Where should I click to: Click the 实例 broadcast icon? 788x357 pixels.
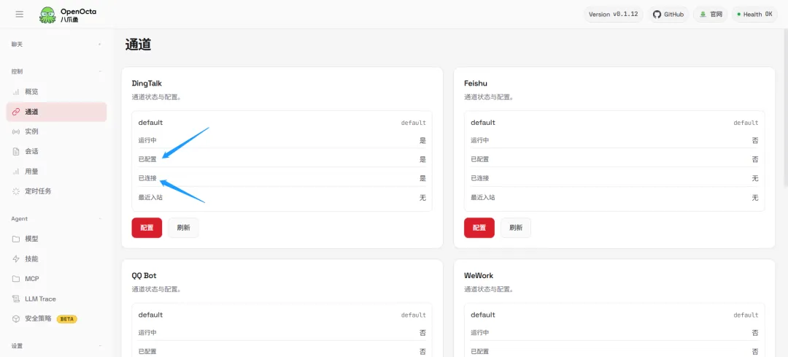(x=16, y=131)
